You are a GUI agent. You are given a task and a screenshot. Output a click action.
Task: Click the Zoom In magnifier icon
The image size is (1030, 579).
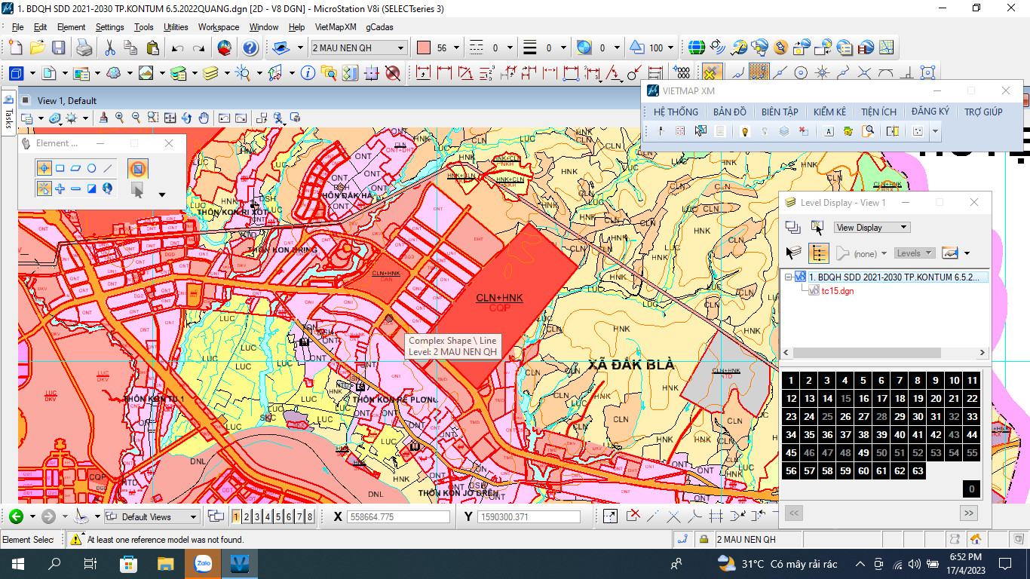[x=120, y=118]
